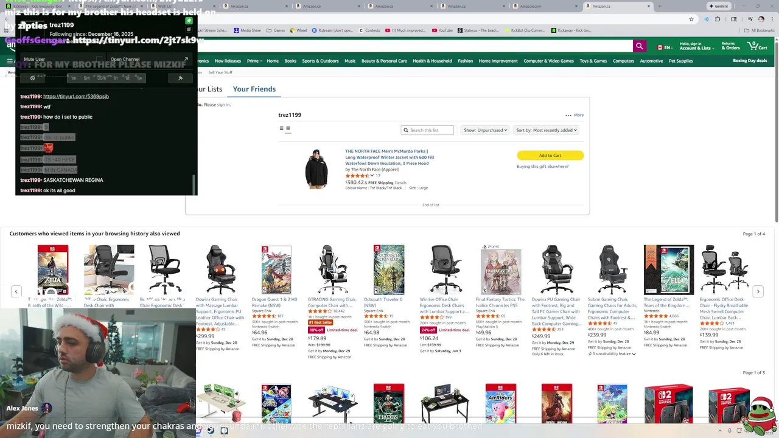Click the Amazon search magnifier button
This screenshot has height=438, width=779.
(x=639, y=46)
